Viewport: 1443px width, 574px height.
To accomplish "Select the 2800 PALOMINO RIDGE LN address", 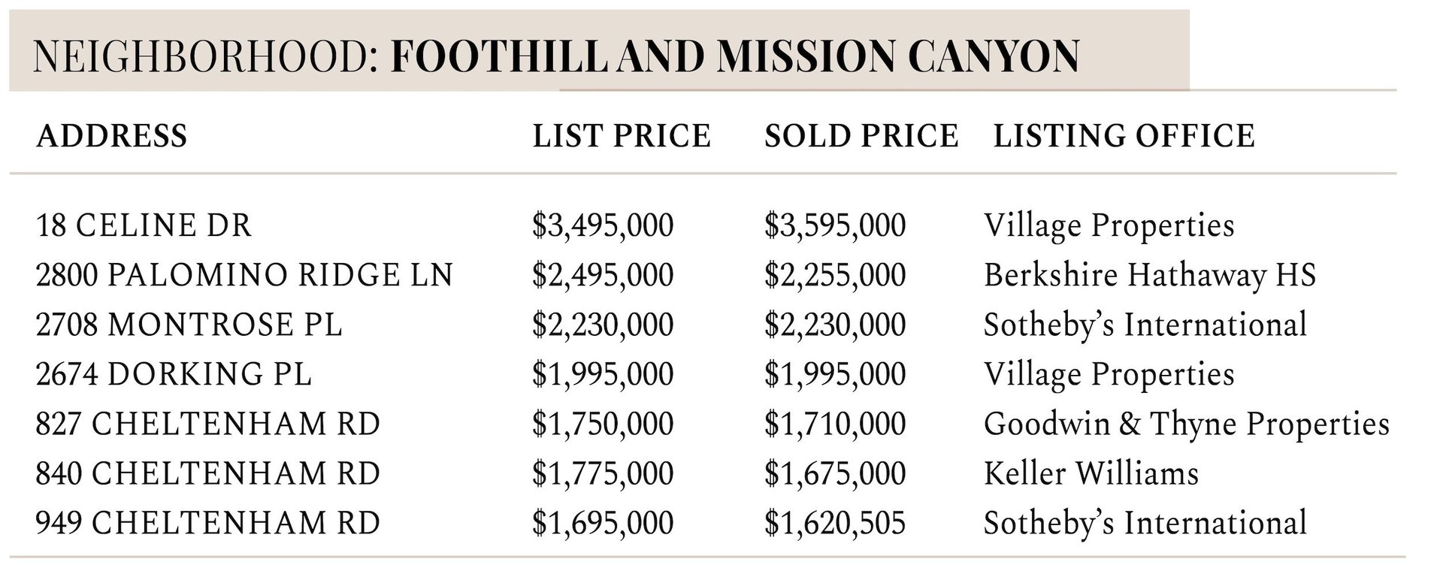I will (244, 275).
